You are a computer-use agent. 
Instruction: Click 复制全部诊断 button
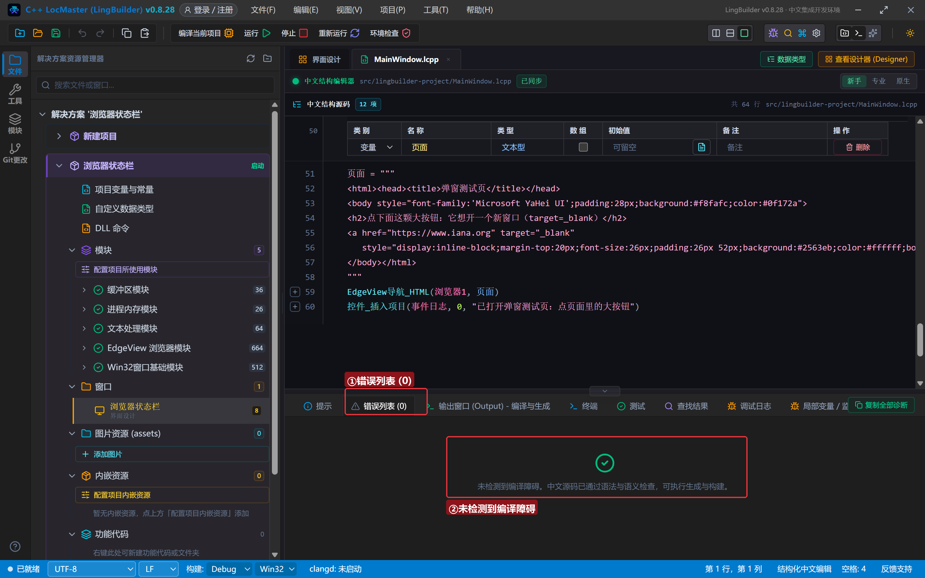(x=881, y=405)
